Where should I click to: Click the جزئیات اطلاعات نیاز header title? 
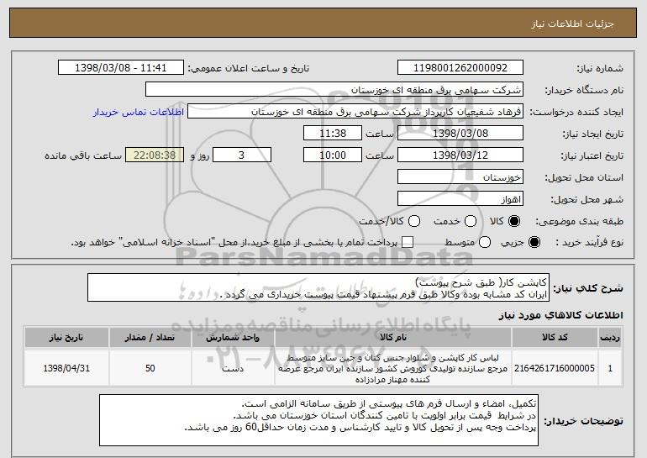[572, 24]
